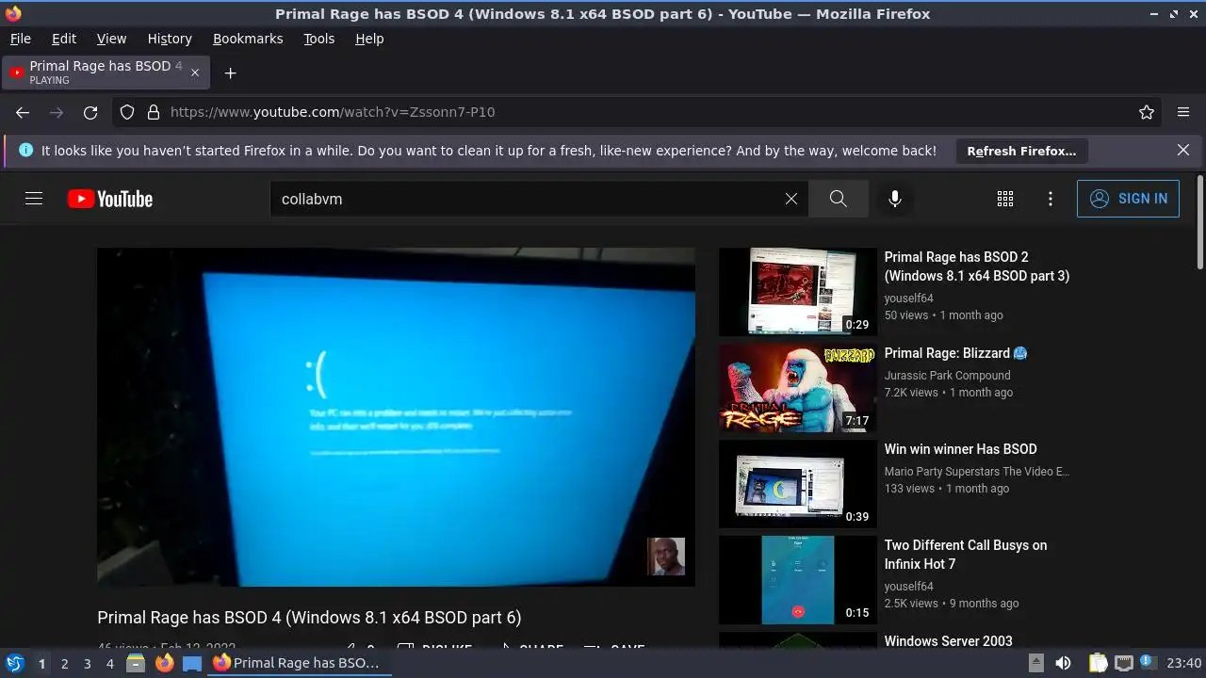Screen dimensions: 1206x678
Task: Open the Bookmarks menu
Action: [248, 39]
